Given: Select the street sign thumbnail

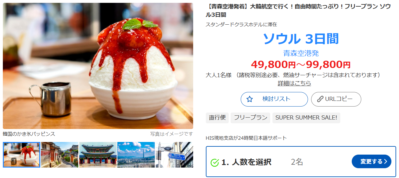Looking at the screenshot, I should point(174,155).
